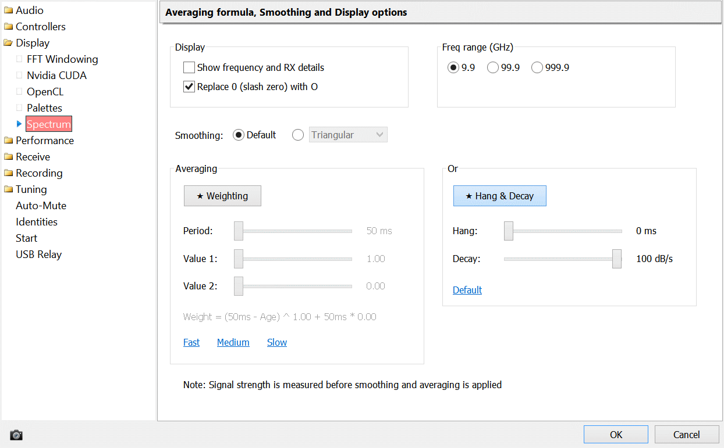The height and width of the screenshot is (448, 724).
Task: Open FFT Windowing settings page
Action: click(x=62, y=59)
